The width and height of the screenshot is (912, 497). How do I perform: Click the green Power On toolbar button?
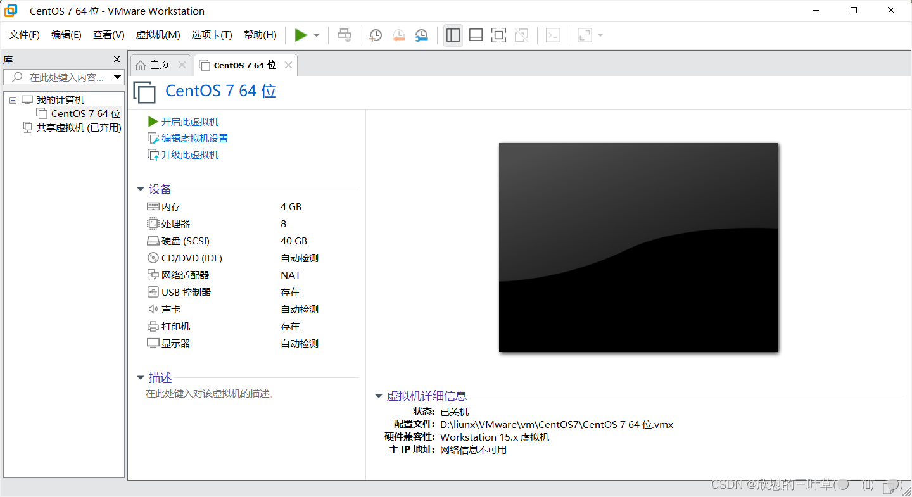pos(301,35)
